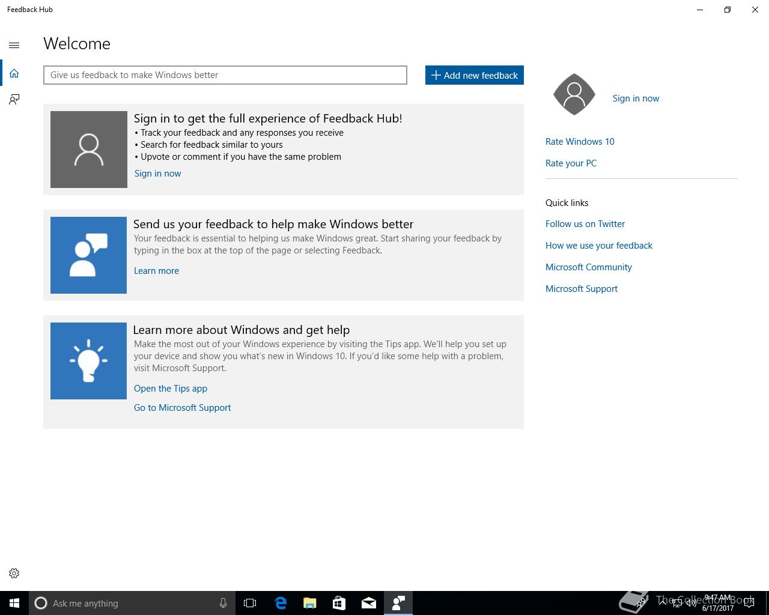Click the Cortana microphone icon
This screenshot has width=769, height=615.
[223, 603]
